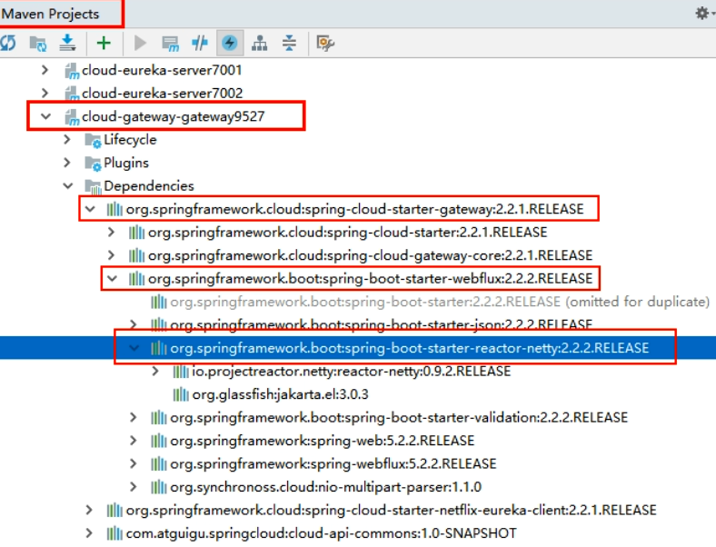This screenshot has height=547, width=716.
Task: Expand reactor-netty:0.9.2.RELEASE dependency
Action: tap(155, 372)
